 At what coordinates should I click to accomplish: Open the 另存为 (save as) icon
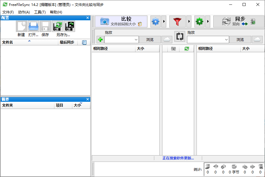click(57, 26)
